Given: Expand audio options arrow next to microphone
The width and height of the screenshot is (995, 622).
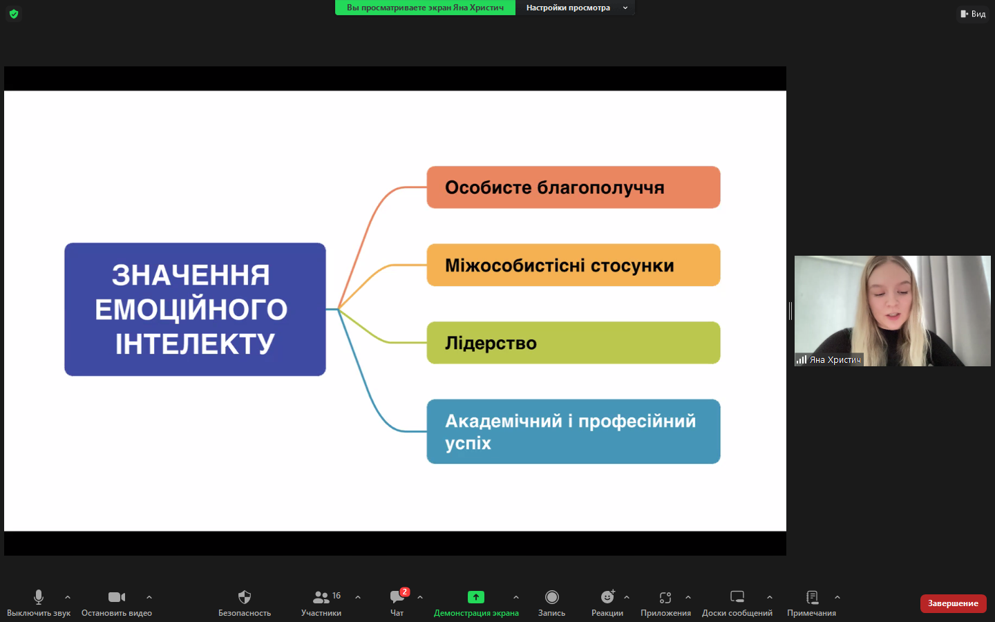Looking at the screenshot, I should click(x=68, y=597).
